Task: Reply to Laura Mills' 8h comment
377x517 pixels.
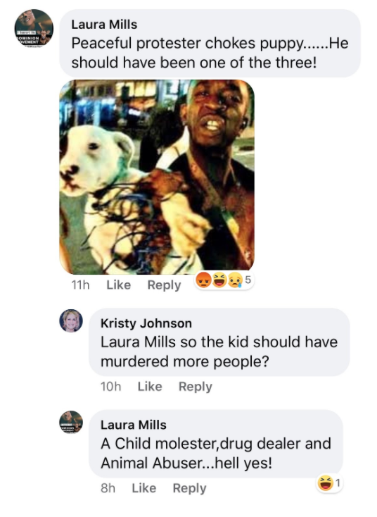Action: point(189,488)
